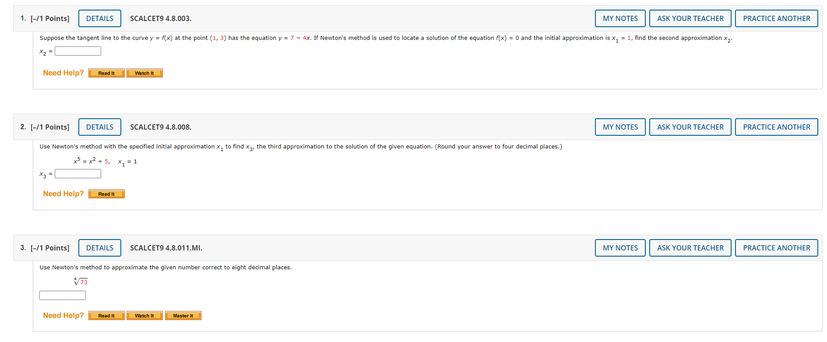Open MY NOTES for question 3

tap(619, 248)
